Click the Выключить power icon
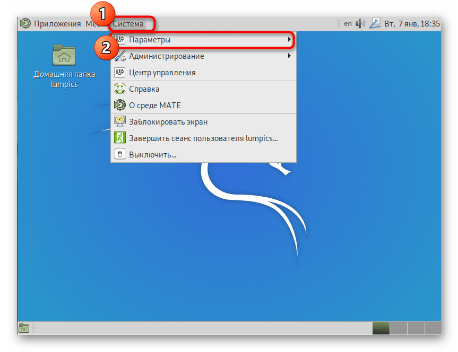Image resolution: width=458 pixels, height=352 pixels. coord(120,155)
